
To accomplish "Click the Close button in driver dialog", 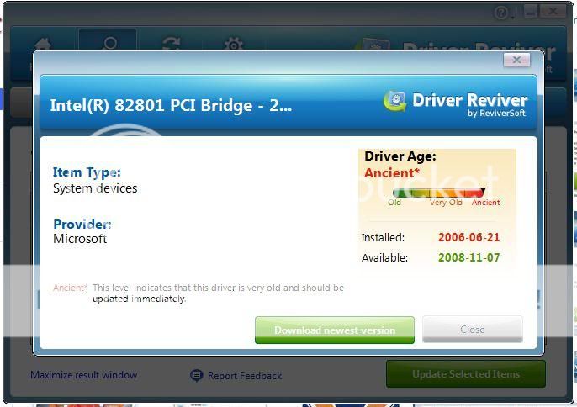I will click(x=472, y=330).
